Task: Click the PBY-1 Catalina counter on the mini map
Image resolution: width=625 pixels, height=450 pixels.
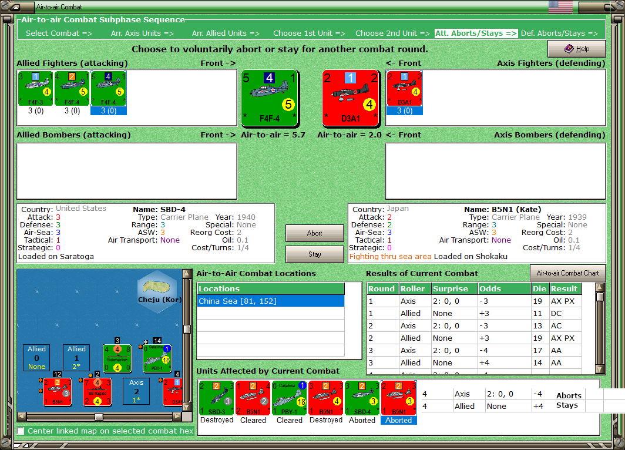Action: click(x=157, y=358)
